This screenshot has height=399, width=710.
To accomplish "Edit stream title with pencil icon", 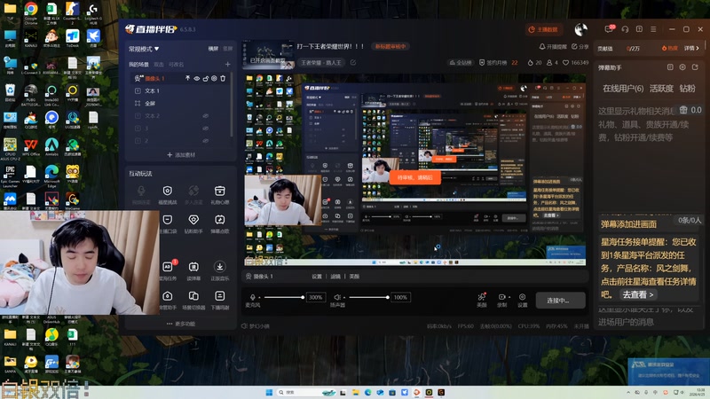I will click(353, 62).
